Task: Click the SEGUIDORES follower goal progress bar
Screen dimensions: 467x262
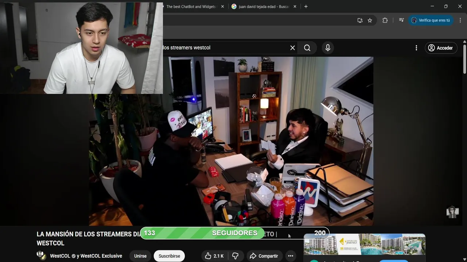Action: pyautogui.click(x=235, y=233)
